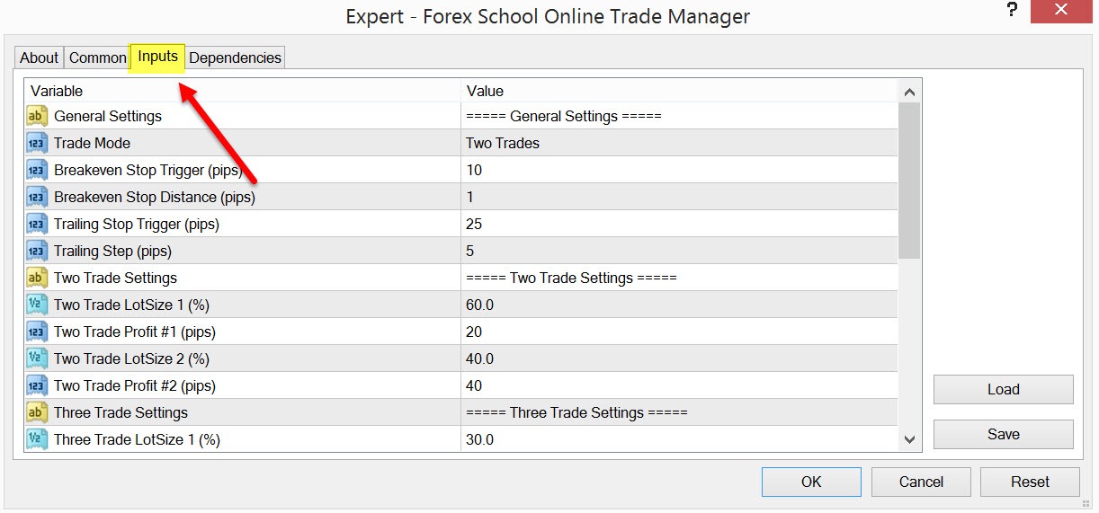Click the Cancel button
The image size is (1099, 513).
(x=921, y=482)
